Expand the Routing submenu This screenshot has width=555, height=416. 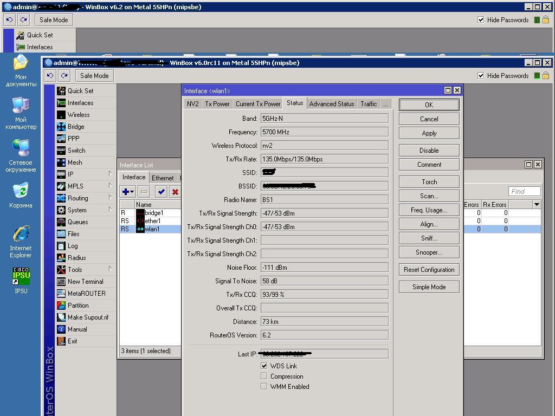(x=110, y=198)
